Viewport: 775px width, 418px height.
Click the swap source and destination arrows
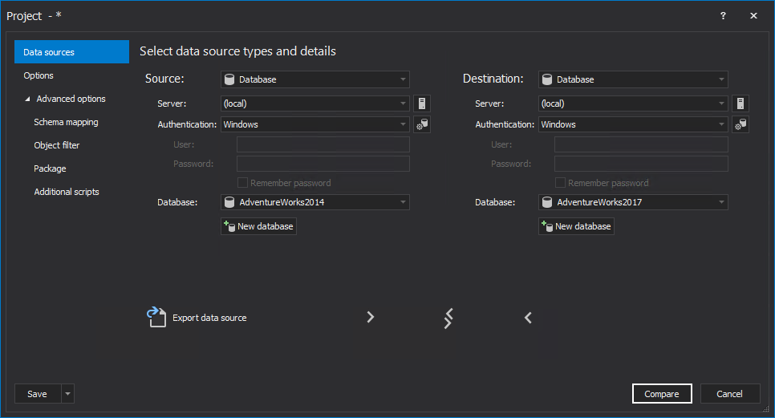448,318
